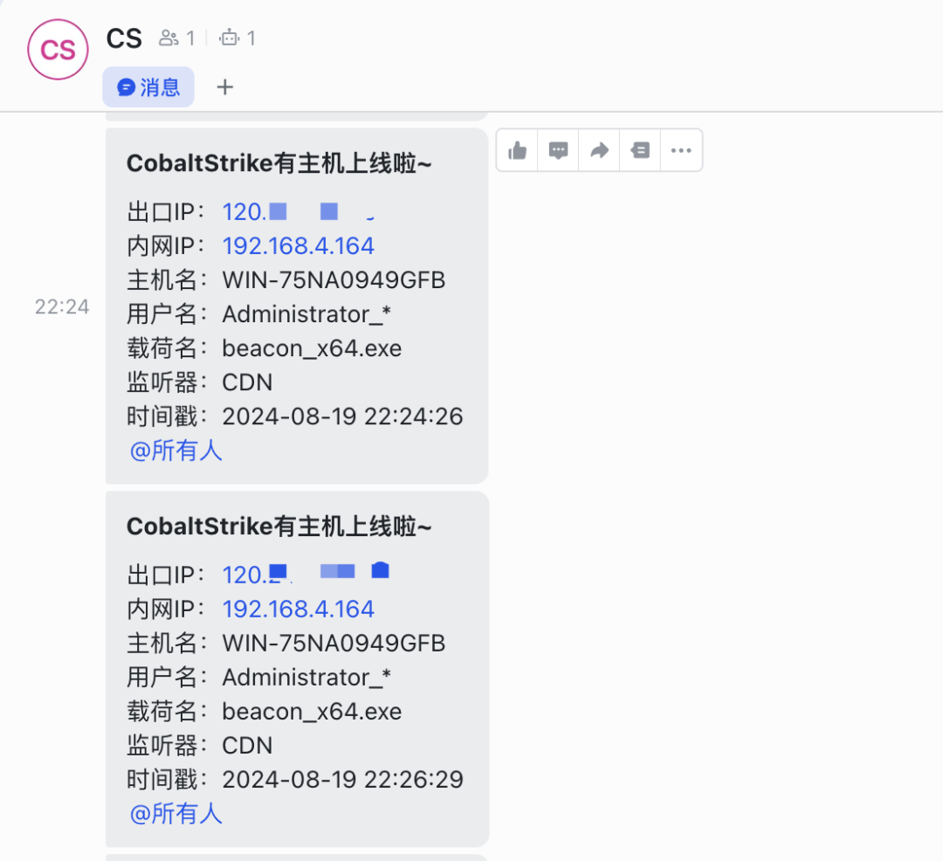Open the member count icon
The height and width of the screenshot is (861, 943).
point(169,38)
